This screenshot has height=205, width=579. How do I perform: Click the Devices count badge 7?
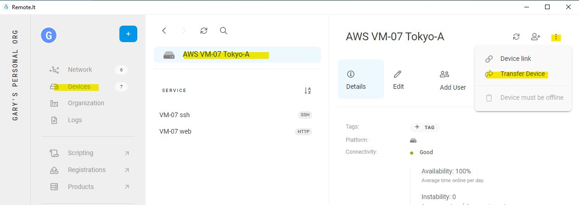121,86
